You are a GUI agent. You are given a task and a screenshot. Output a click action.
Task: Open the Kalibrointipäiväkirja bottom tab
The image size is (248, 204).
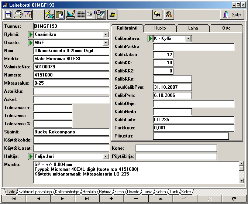point(35,192)
